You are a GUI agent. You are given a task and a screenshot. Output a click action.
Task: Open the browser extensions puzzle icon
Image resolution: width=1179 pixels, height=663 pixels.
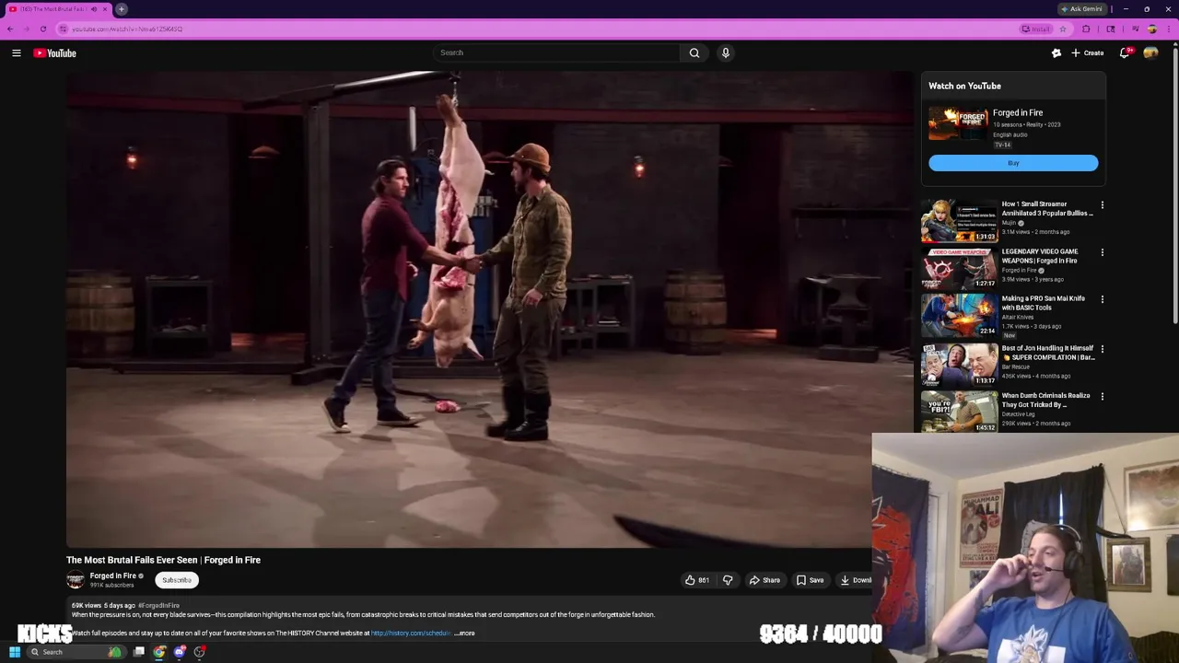click(x=1086, y=29)
